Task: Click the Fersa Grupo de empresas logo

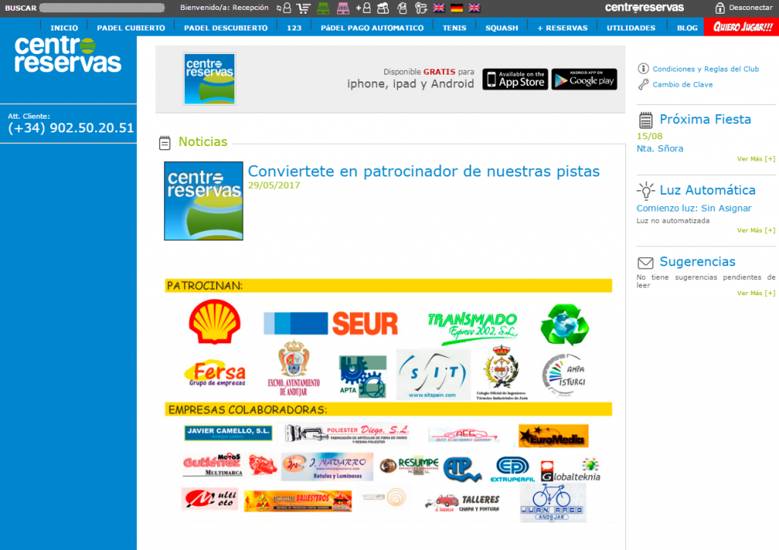Action: click(x=215, y=373)
